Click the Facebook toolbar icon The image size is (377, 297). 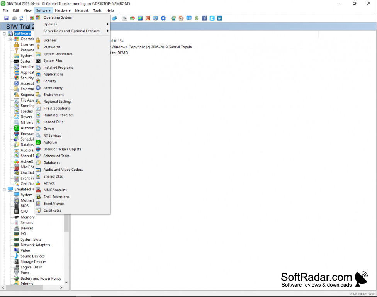[x=204, y=18]
